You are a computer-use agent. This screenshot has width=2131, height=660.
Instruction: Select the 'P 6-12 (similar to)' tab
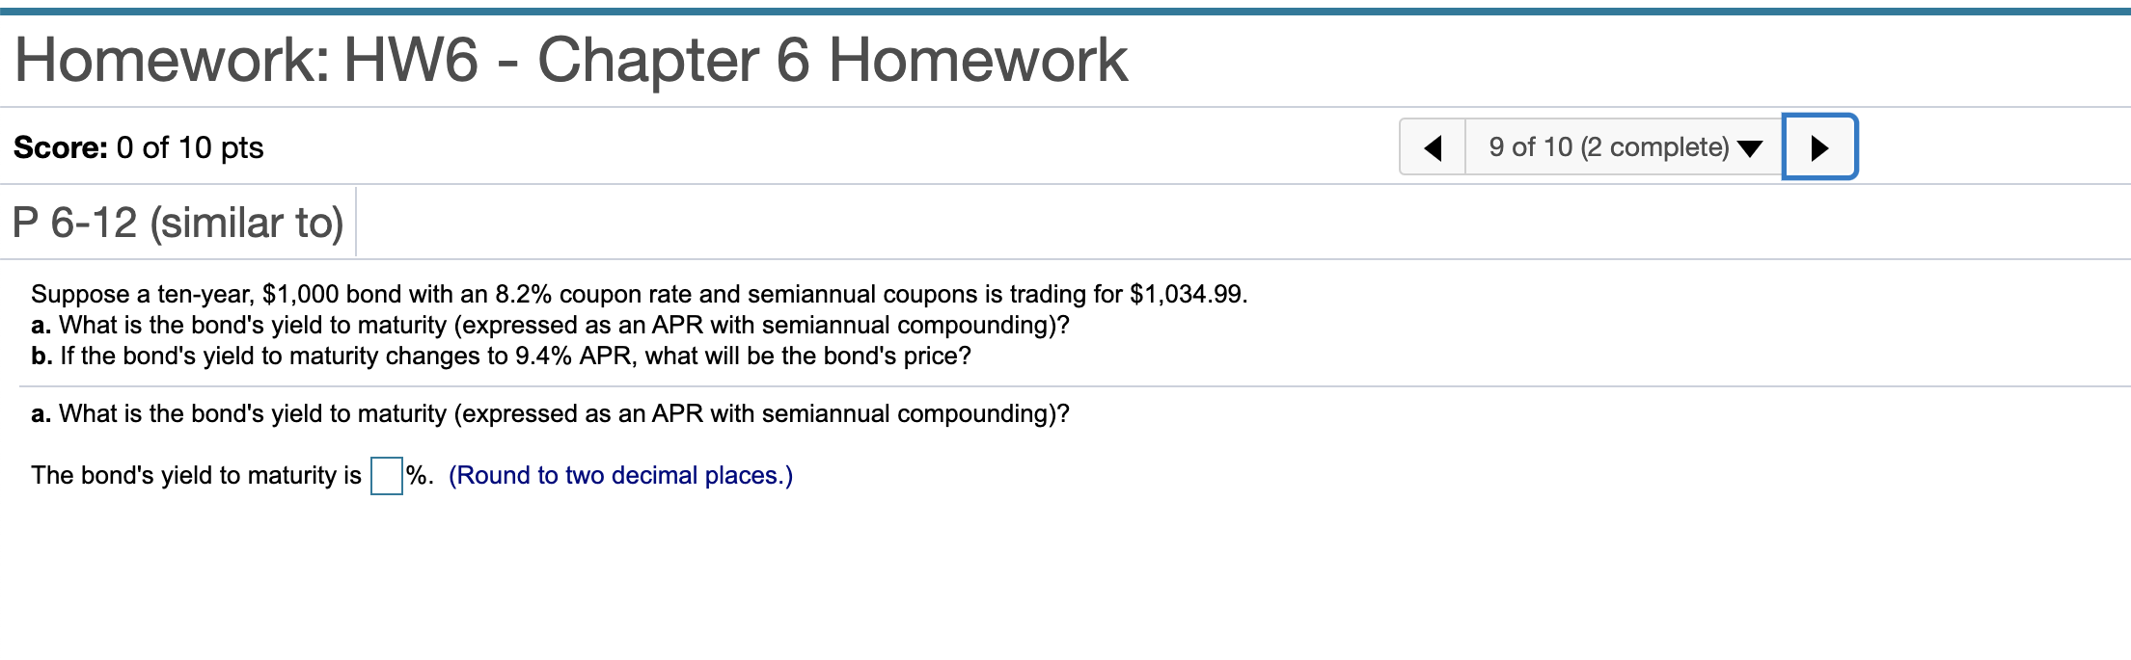point(178,223)
